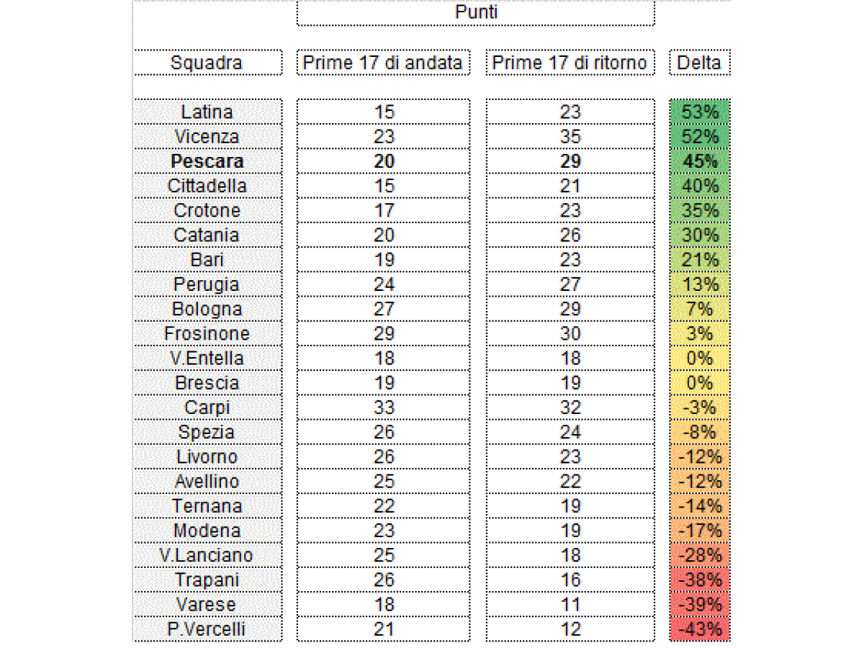This screenshot has height=648, width=864.
Task: Click the Frosinone team name cell
Action: (x=207, y=334)
